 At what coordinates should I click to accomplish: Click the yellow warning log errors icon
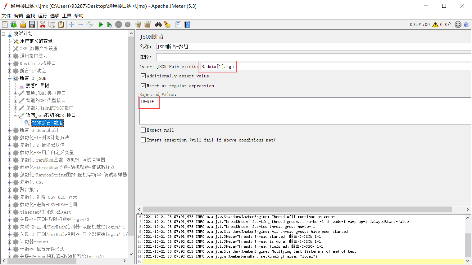pyautogui.click(x=435, y=24)
